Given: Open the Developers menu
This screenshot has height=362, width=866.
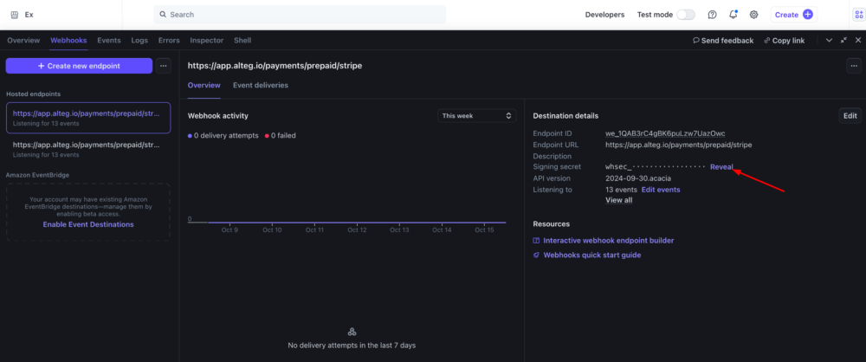Looking at the screenshot, I should coord(604,15).
